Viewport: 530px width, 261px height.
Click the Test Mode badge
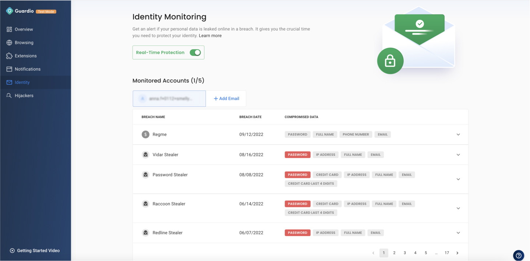(x=46, y=11)
